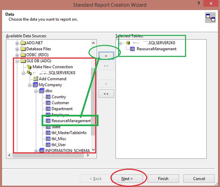Click the vertical scrollbar thumb in data sources
Screen dimensions: 220x187
93,102
